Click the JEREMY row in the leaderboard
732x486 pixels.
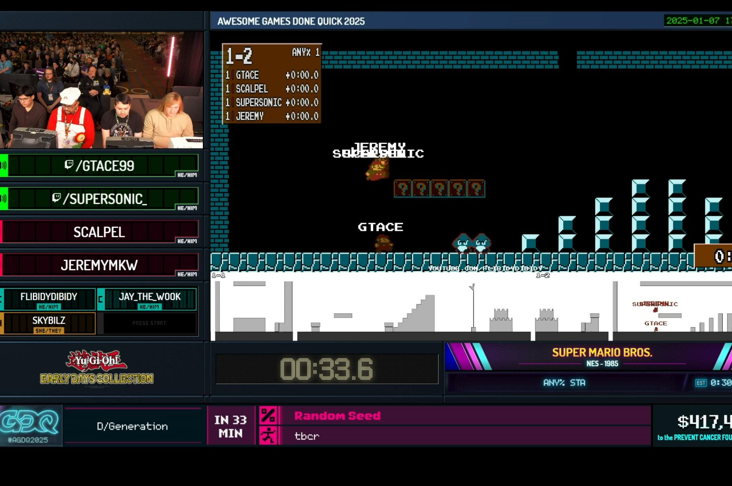272,116
